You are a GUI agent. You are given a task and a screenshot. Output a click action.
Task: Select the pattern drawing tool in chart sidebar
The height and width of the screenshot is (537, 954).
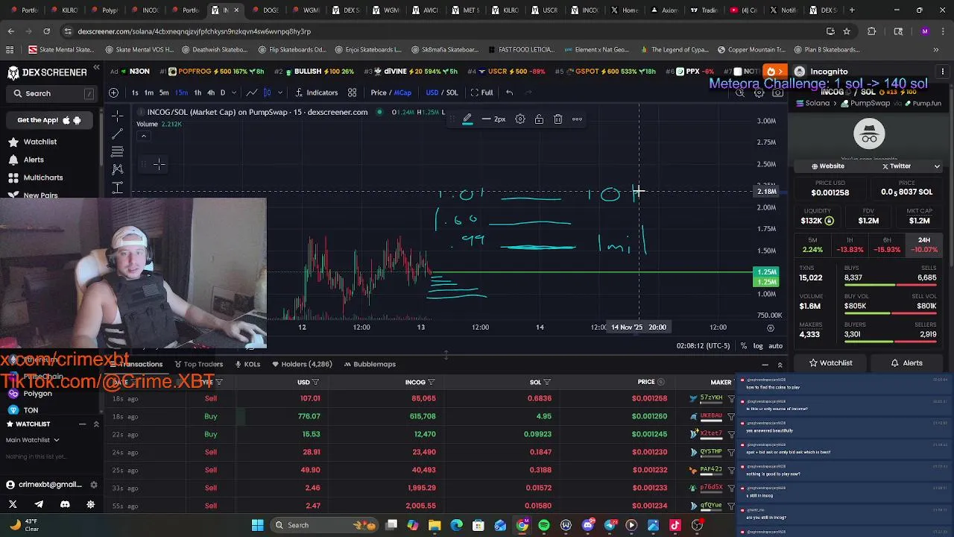click(117, 169)
